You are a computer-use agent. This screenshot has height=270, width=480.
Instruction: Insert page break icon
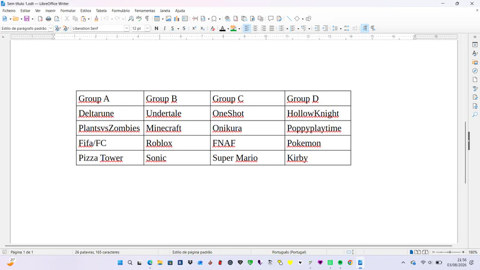click(195, 19)
